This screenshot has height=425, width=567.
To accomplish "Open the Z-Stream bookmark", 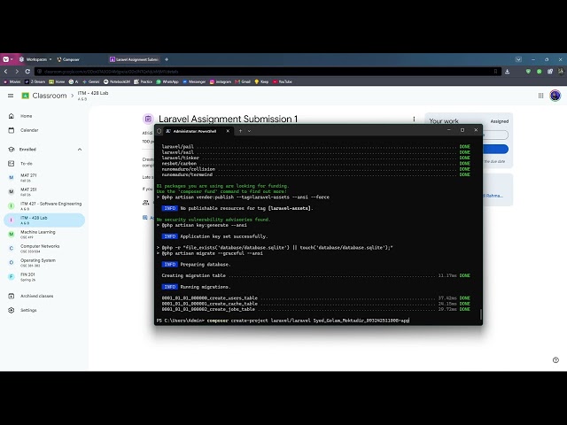I will point(35,81).
